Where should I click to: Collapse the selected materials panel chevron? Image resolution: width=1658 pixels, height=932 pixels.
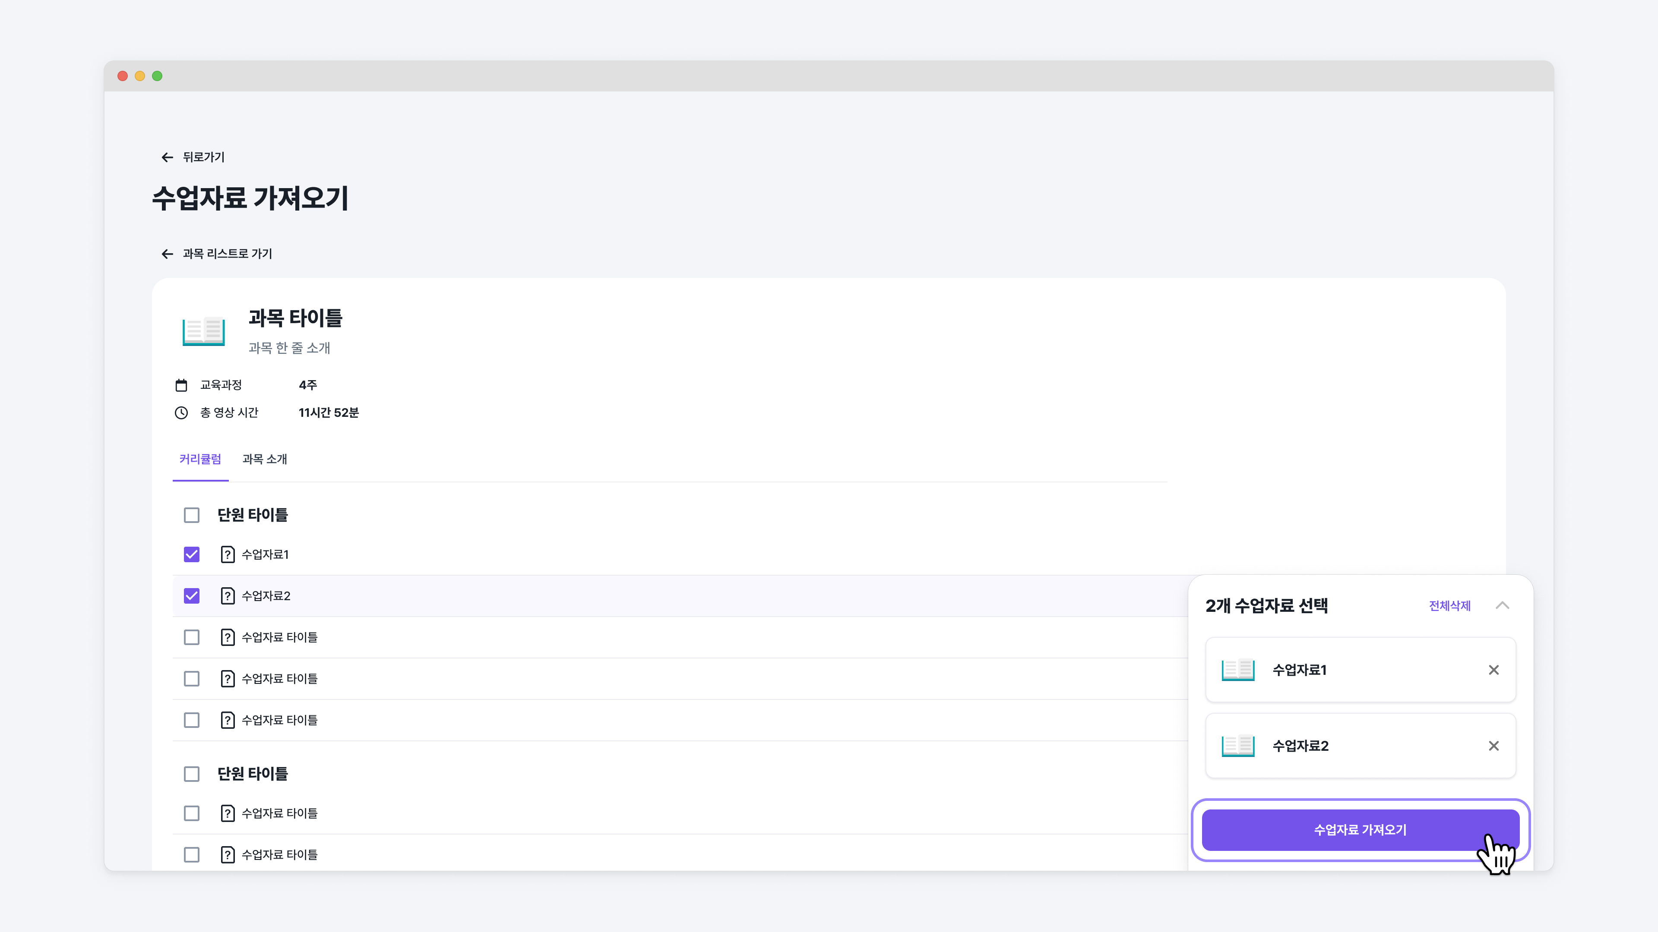1502,605
